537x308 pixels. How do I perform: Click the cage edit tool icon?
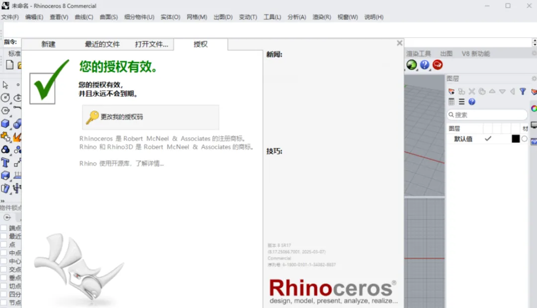click(x=5, y=188)
